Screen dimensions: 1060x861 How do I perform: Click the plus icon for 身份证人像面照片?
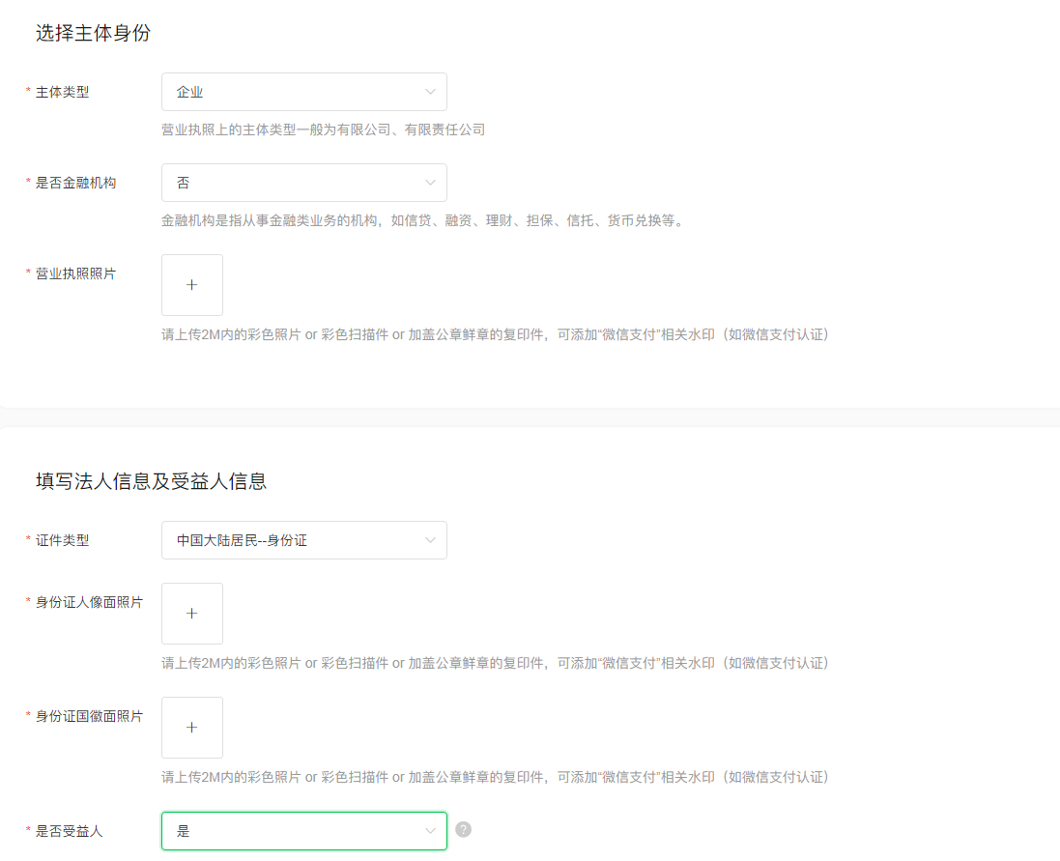click(x=191, y=614)
